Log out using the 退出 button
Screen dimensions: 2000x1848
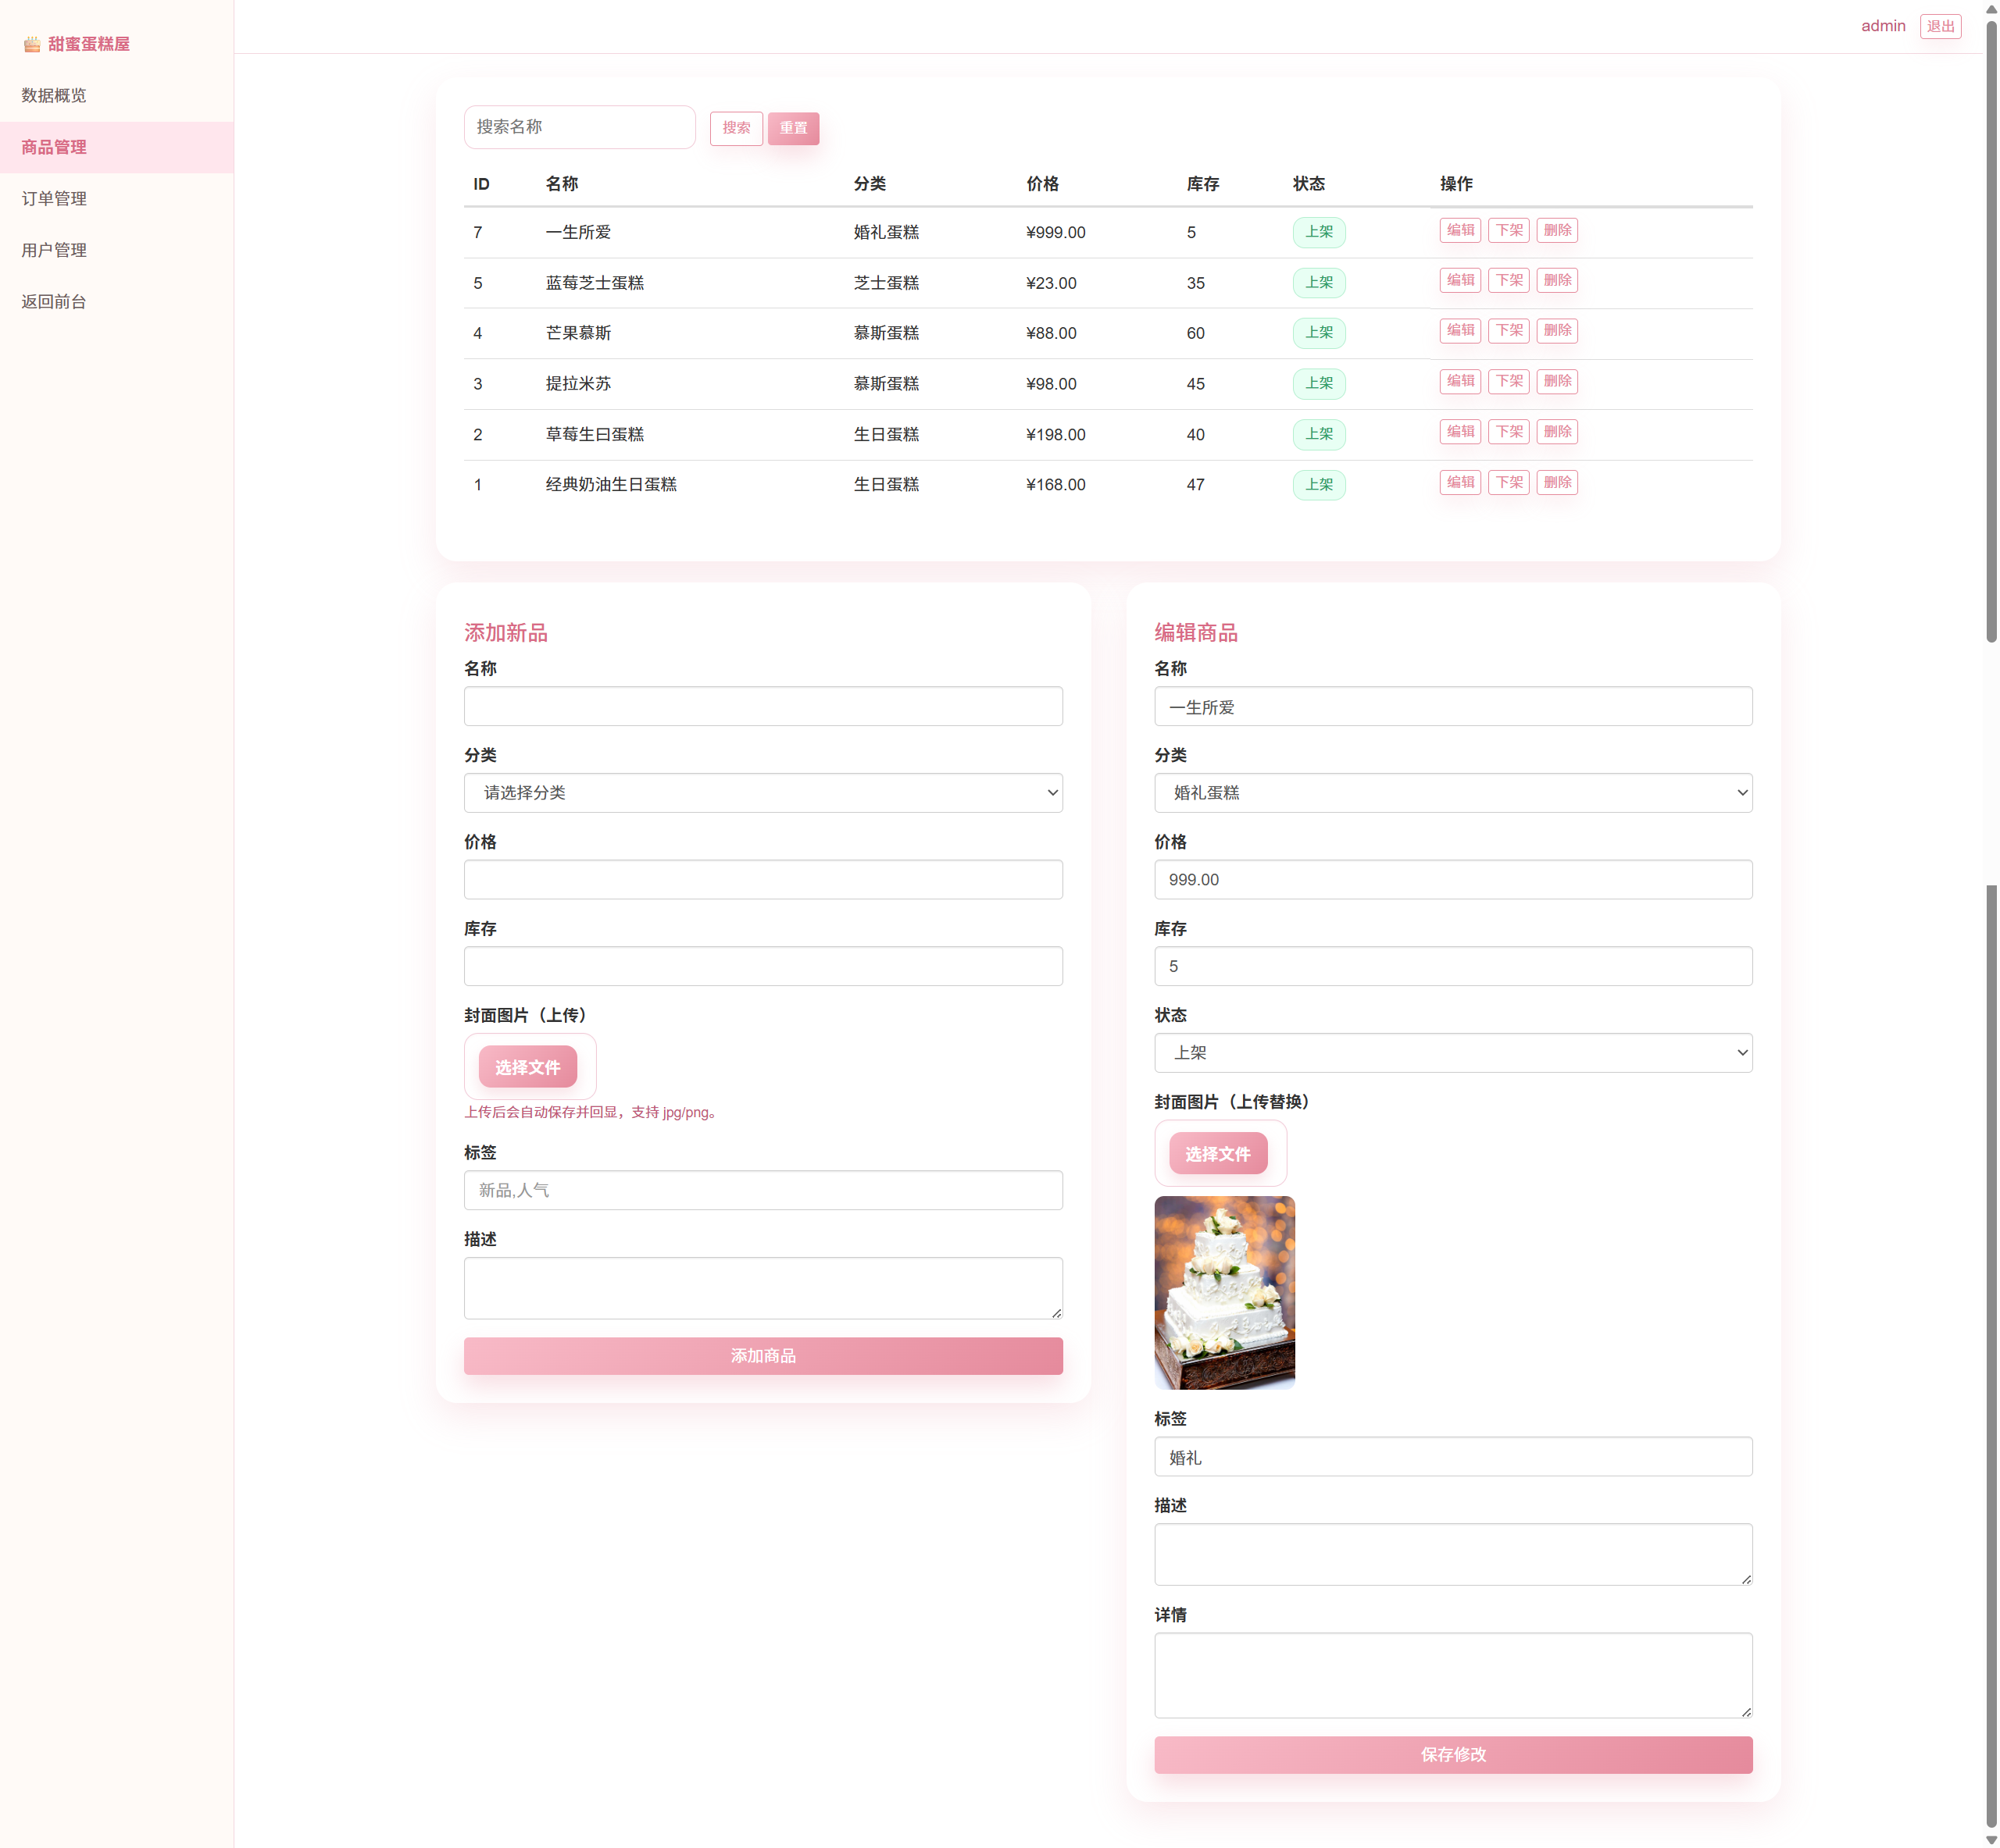[1940, 26]
